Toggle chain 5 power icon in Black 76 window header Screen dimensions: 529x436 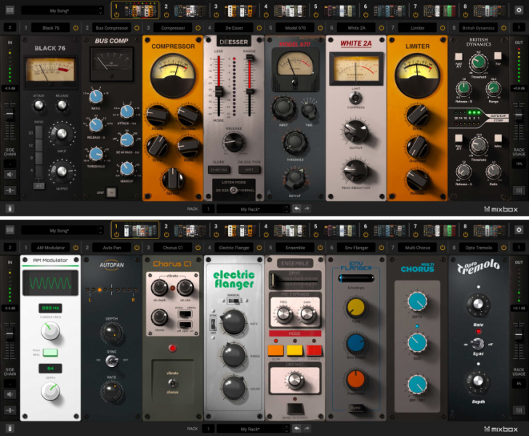[316, 15]
